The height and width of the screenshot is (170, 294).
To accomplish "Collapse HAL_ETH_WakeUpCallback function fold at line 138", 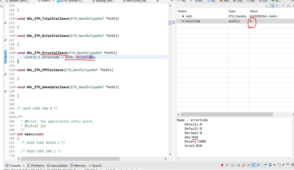I will (x=16, y=87).
